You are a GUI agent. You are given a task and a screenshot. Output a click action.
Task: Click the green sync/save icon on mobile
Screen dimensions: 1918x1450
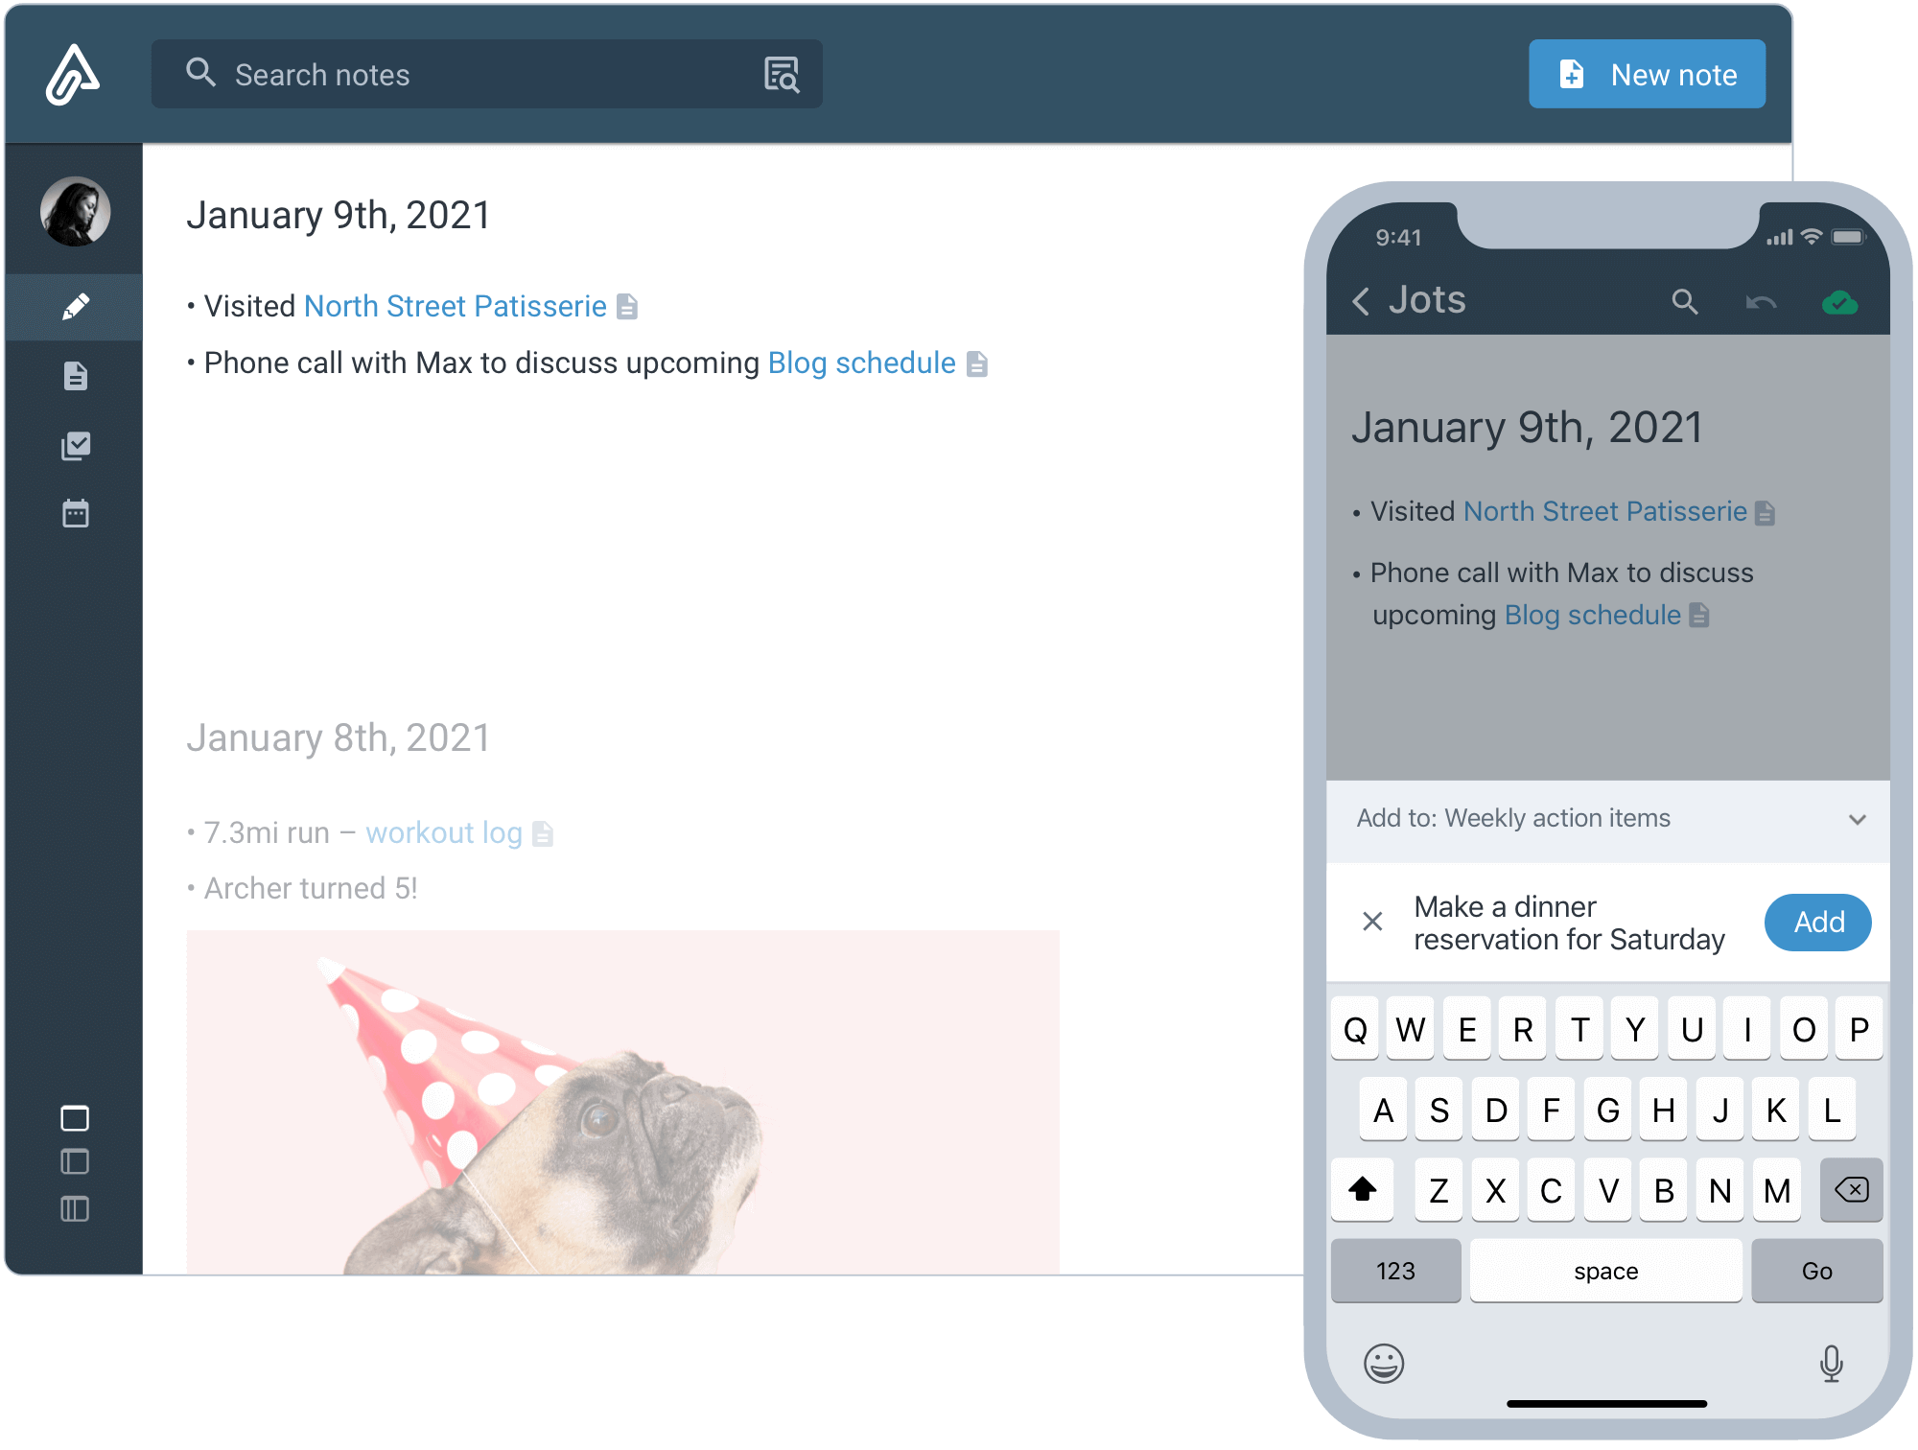tap(1840, 300)
